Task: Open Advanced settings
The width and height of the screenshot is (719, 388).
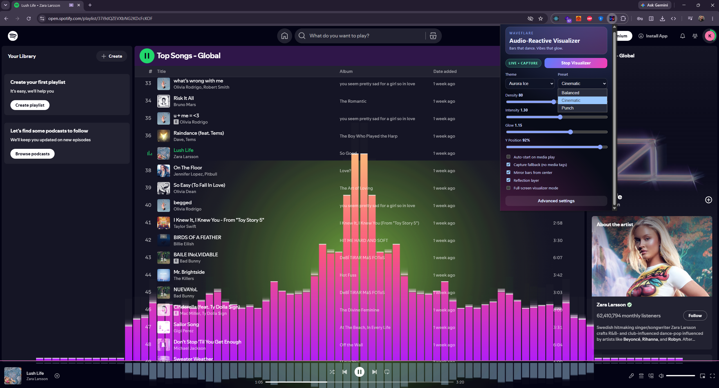Action: (x=556, y=201)
